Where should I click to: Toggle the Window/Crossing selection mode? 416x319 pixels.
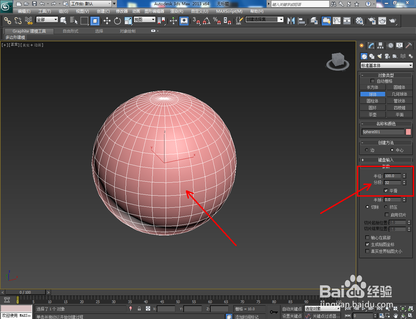(x=95, y=21)
